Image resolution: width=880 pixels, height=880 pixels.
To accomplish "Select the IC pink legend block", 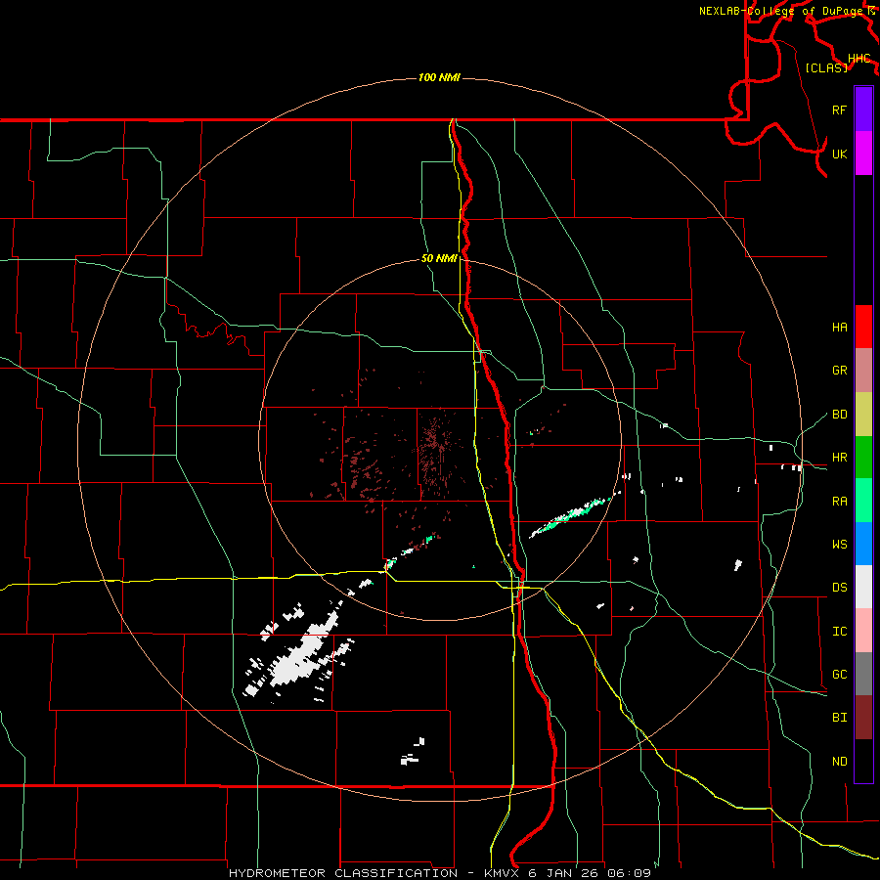I will click(863, 631).
